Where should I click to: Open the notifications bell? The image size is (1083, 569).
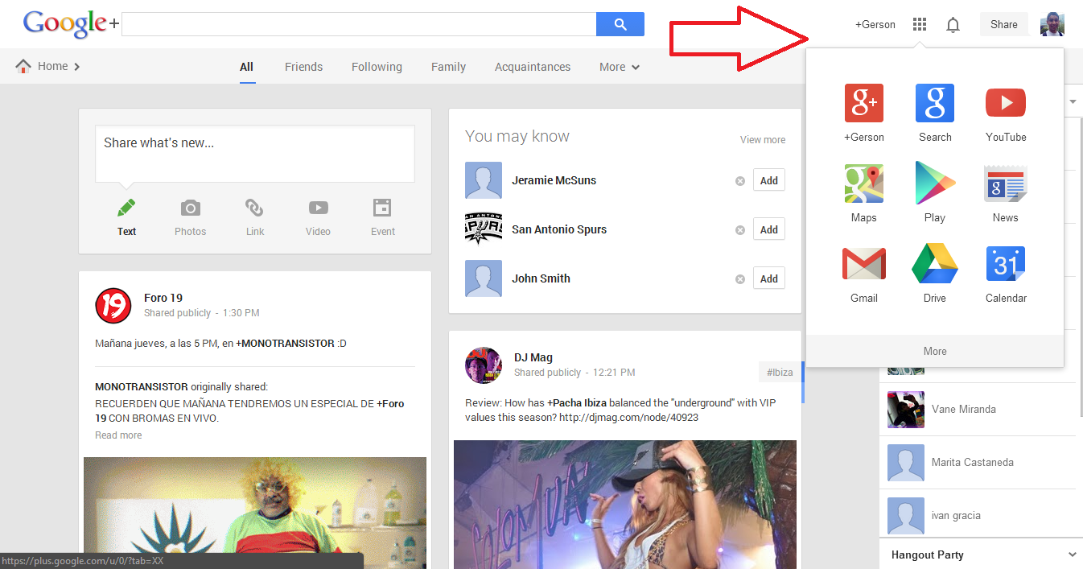click(953, 25)
